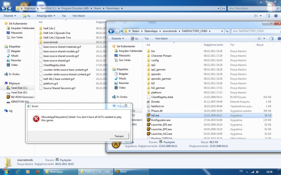Open Kitaplığa ekle dropdown

[x=46, y=16]
